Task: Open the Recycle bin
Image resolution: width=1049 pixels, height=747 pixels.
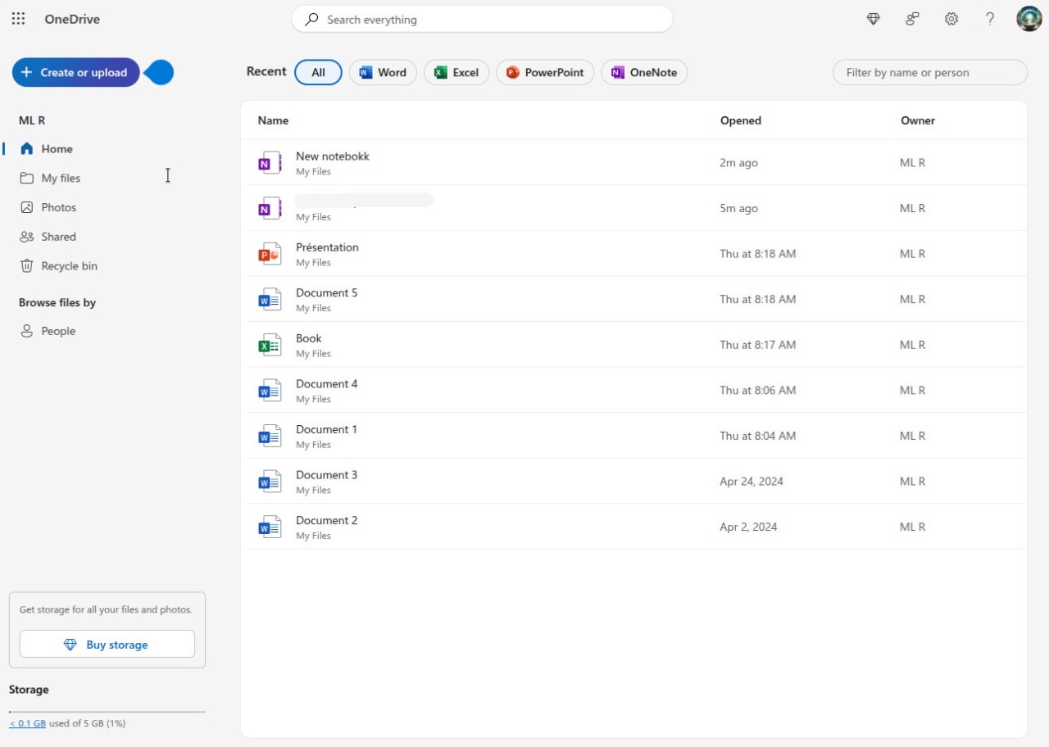Action: [x=67, y=265]
